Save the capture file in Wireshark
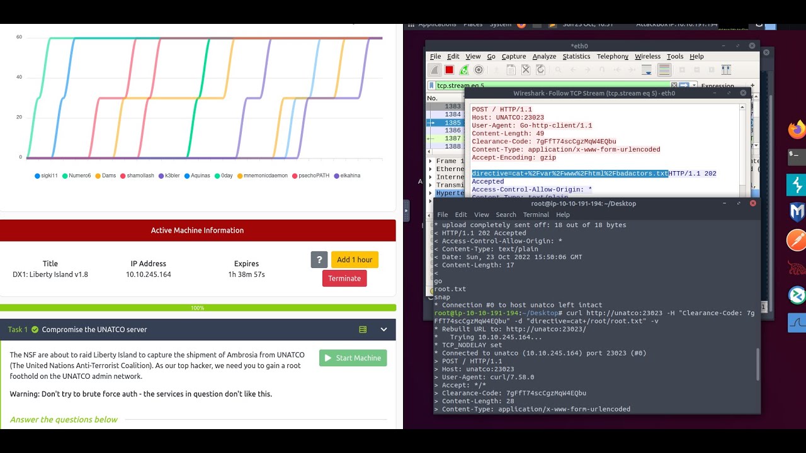The width and height of the screenshot is (806, 453). click(511, 70)
